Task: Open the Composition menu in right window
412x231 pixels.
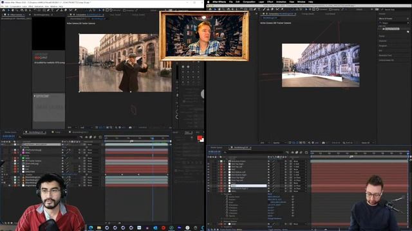Action: click(x=249, y=2)
